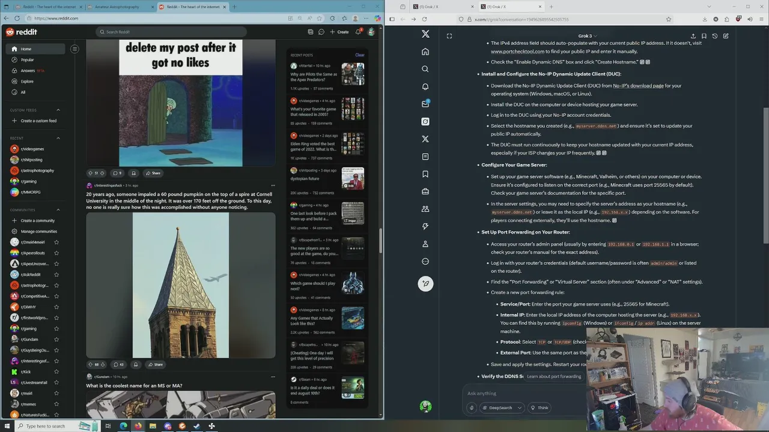The height and width of the screenshot is (432, 769).
Task: Start new Grok chat icon
Action: (726, 36)
